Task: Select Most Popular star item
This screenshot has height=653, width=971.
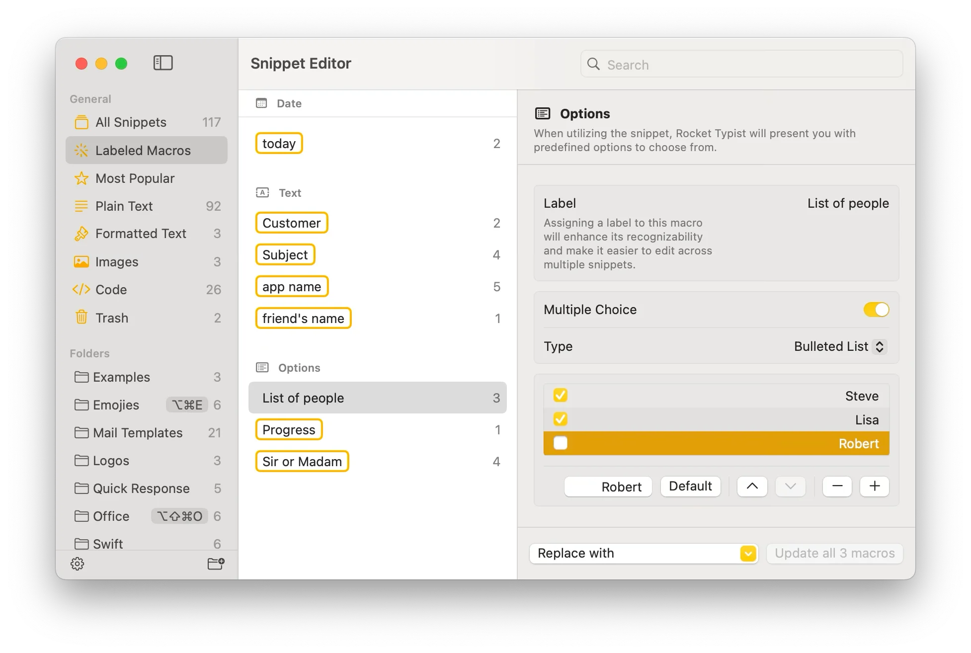Action: point(135,178)
